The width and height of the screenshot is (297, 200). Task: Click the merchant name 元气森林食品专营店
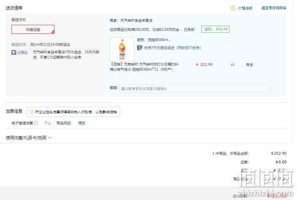(x=136, y=21)
